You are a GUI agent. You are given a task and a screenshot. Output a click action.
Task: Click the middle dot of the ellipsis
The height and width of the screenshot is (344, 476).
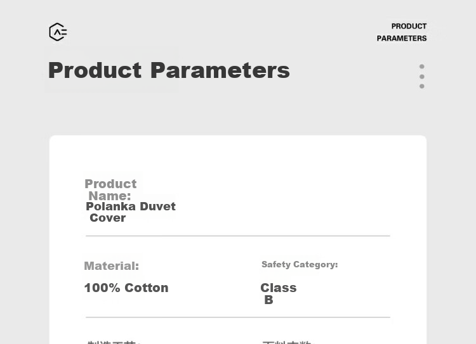tap(421, 76)
